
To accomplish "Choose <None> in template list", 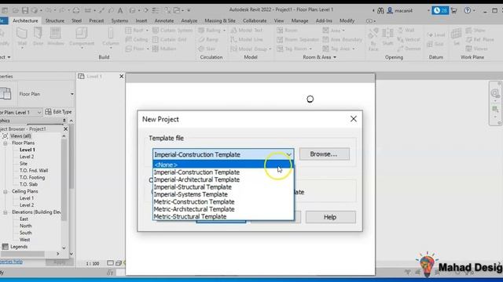I will [x=223, y=164].
